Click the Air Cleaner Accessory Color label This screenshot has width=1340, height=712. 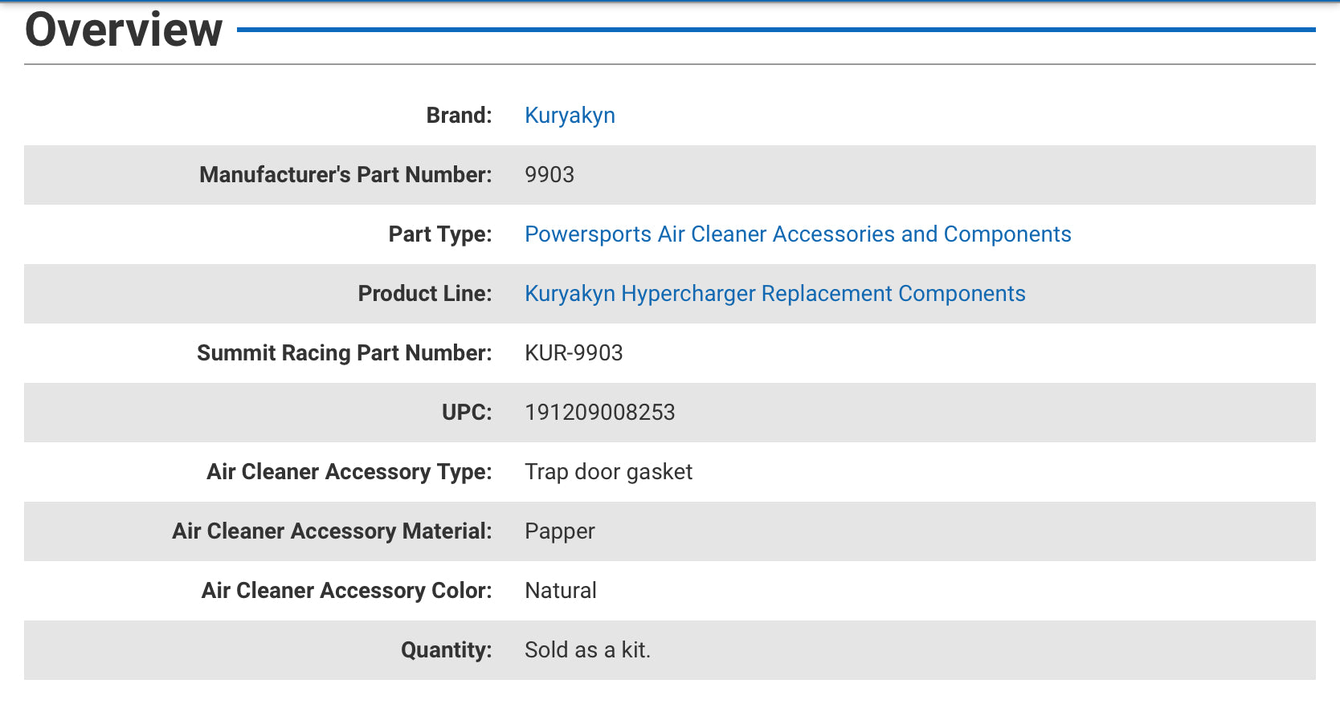tap(346, 591)
